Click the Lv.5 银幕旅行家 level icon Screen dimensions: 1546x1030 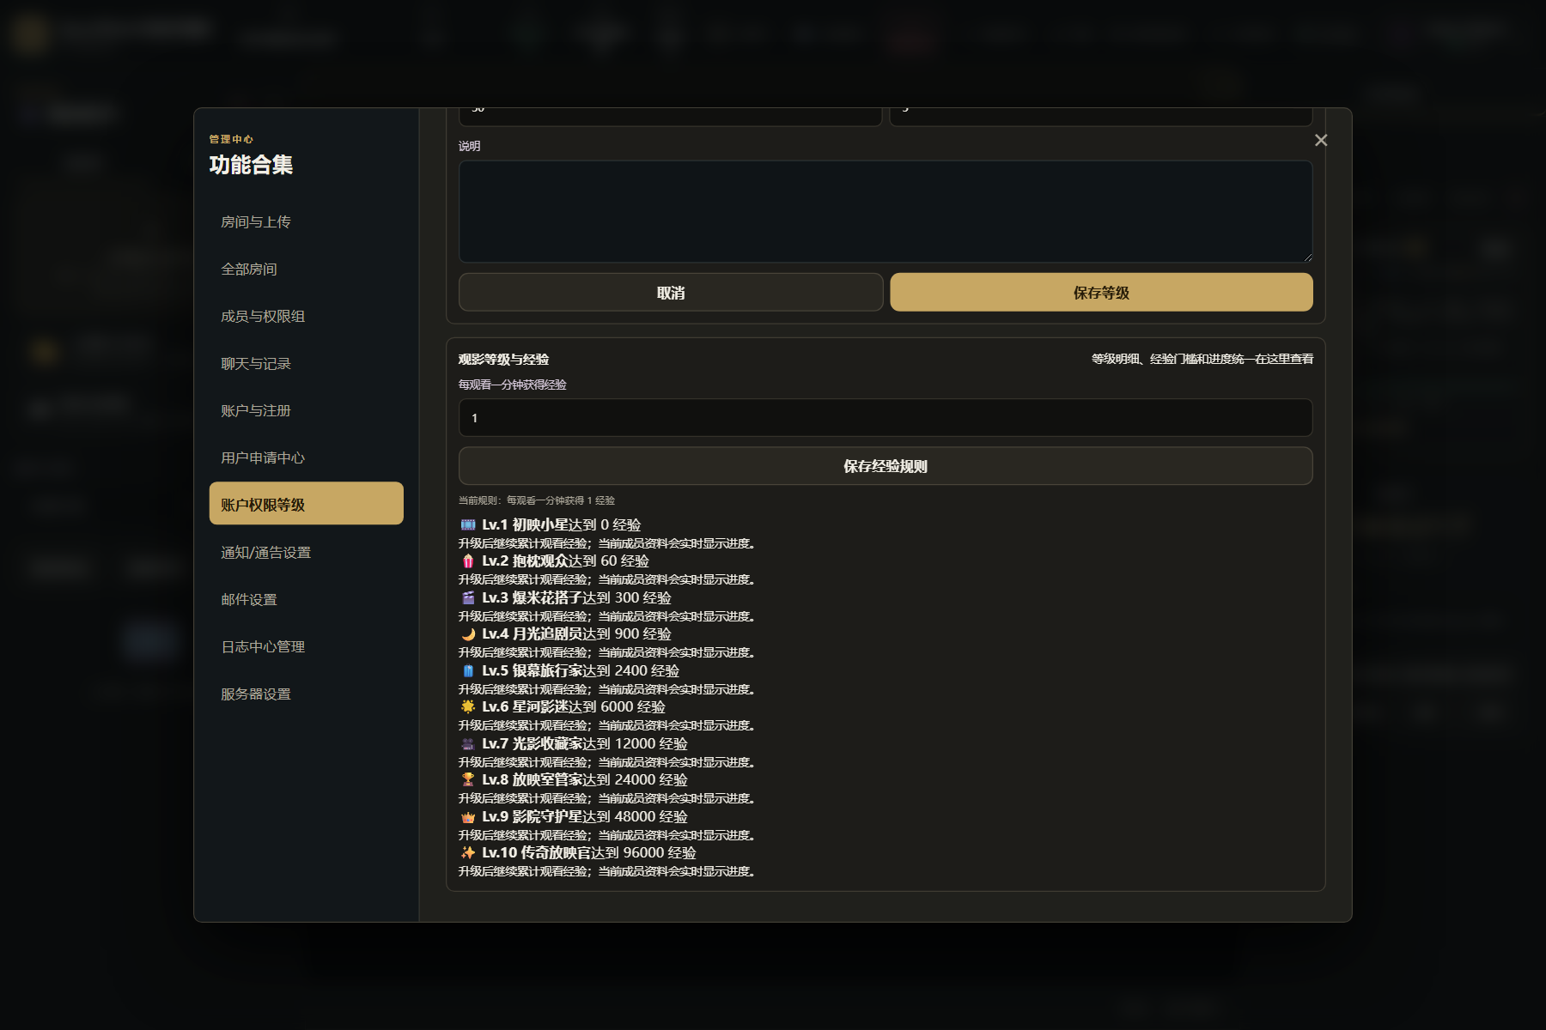[468, 670]
